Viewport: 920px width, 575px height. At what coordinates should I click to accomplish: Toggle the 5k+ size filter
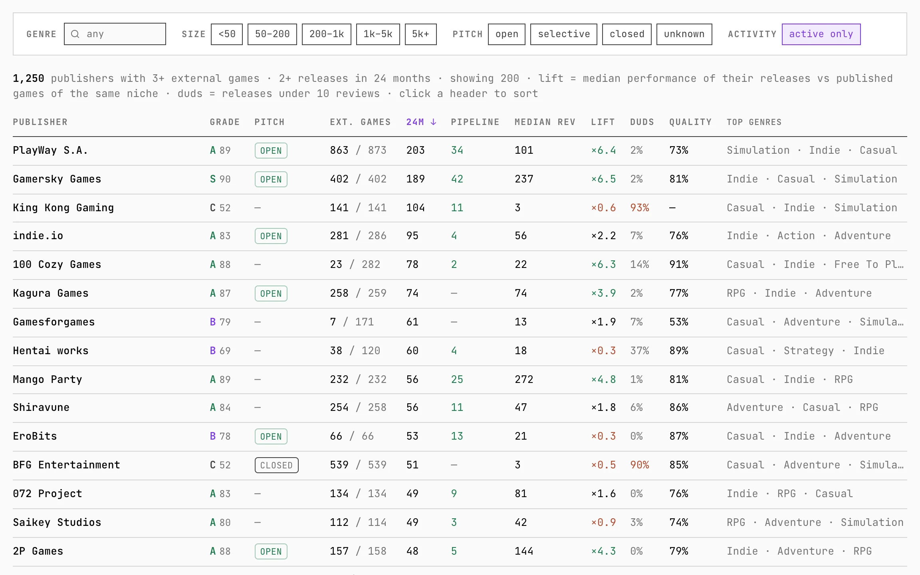point(421,34)
